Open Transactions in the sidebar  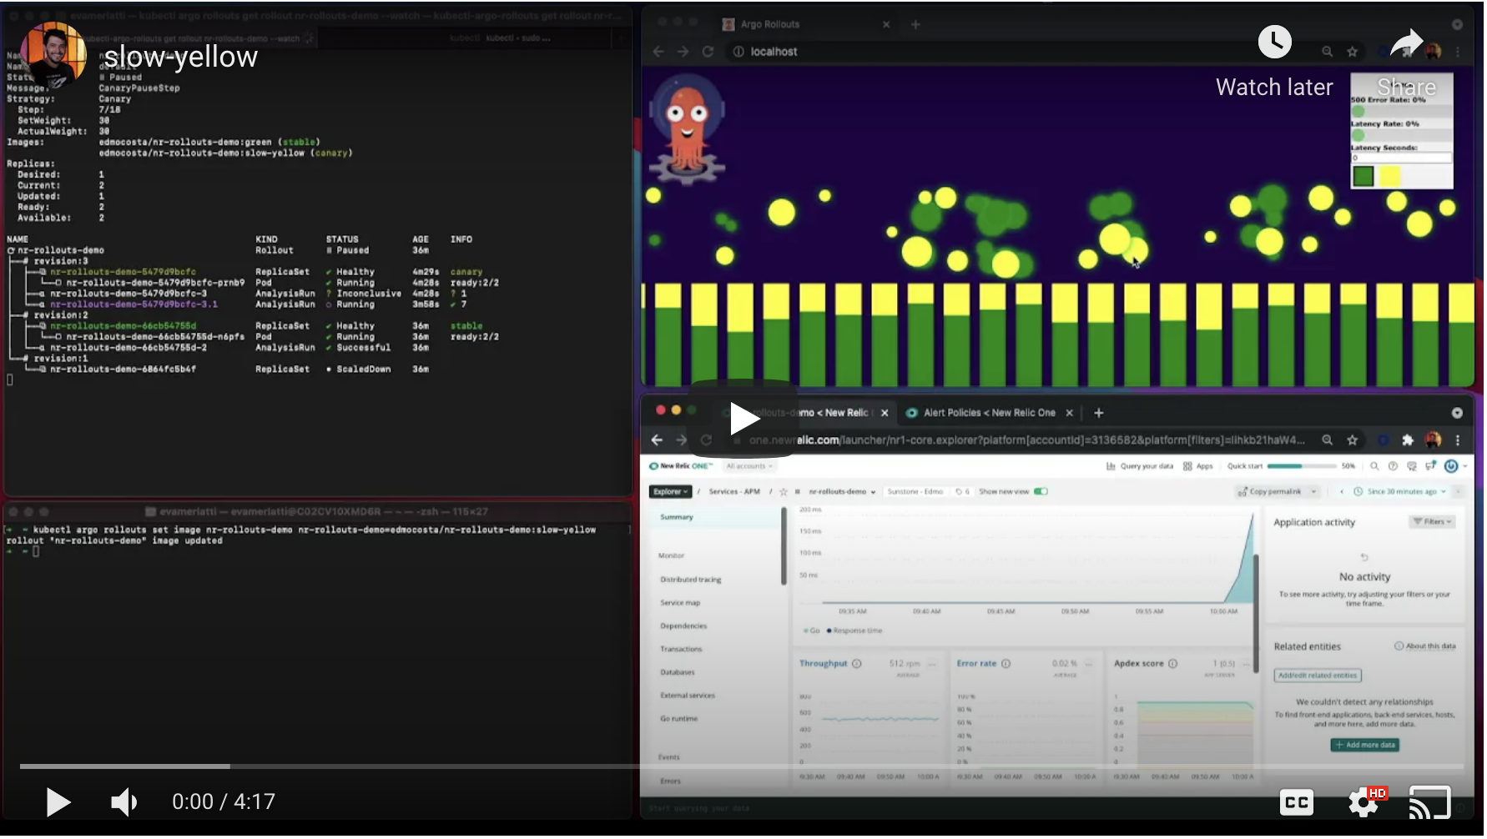pyautogui.click(x=681, y=650)
